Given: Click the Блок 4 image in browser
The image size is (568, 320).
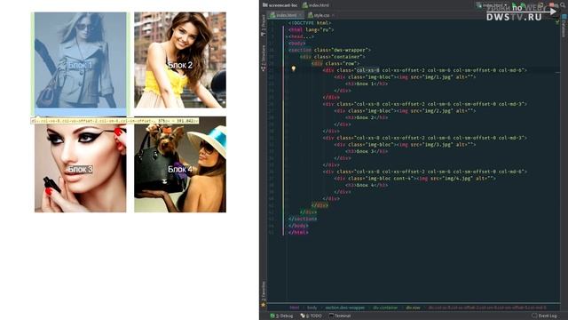Looking at the screenshot, I should tap(180, 164).
